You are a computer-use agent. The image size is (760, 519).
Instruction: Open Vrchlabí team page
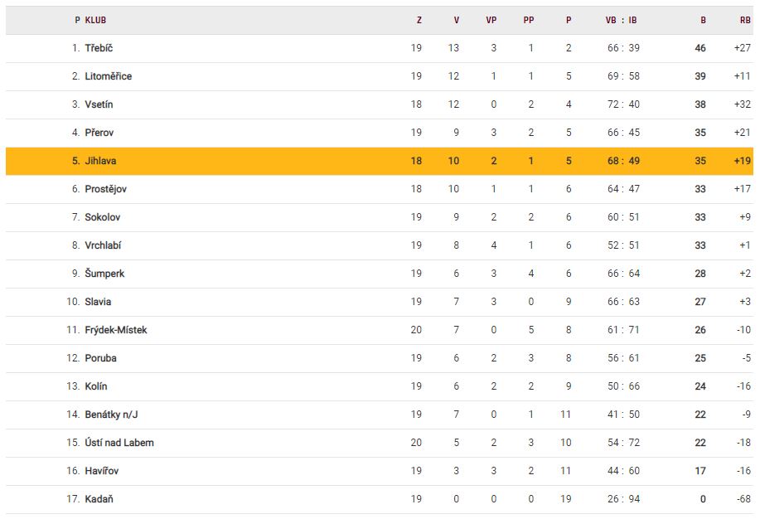pos(103,245)
